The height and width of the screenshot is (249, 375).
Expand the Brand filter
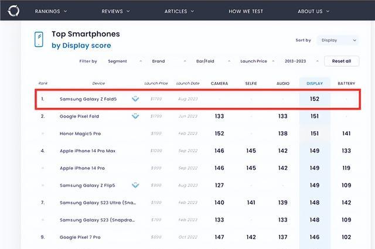[x=169, y=62]
